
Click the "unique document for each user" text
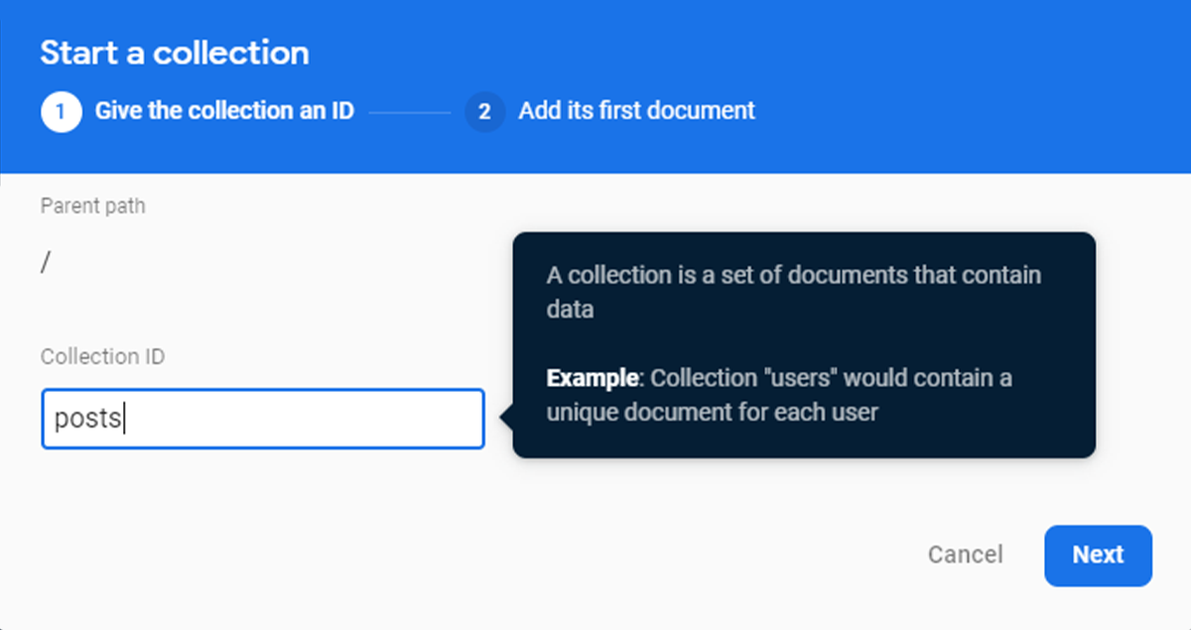coord(712,412)
